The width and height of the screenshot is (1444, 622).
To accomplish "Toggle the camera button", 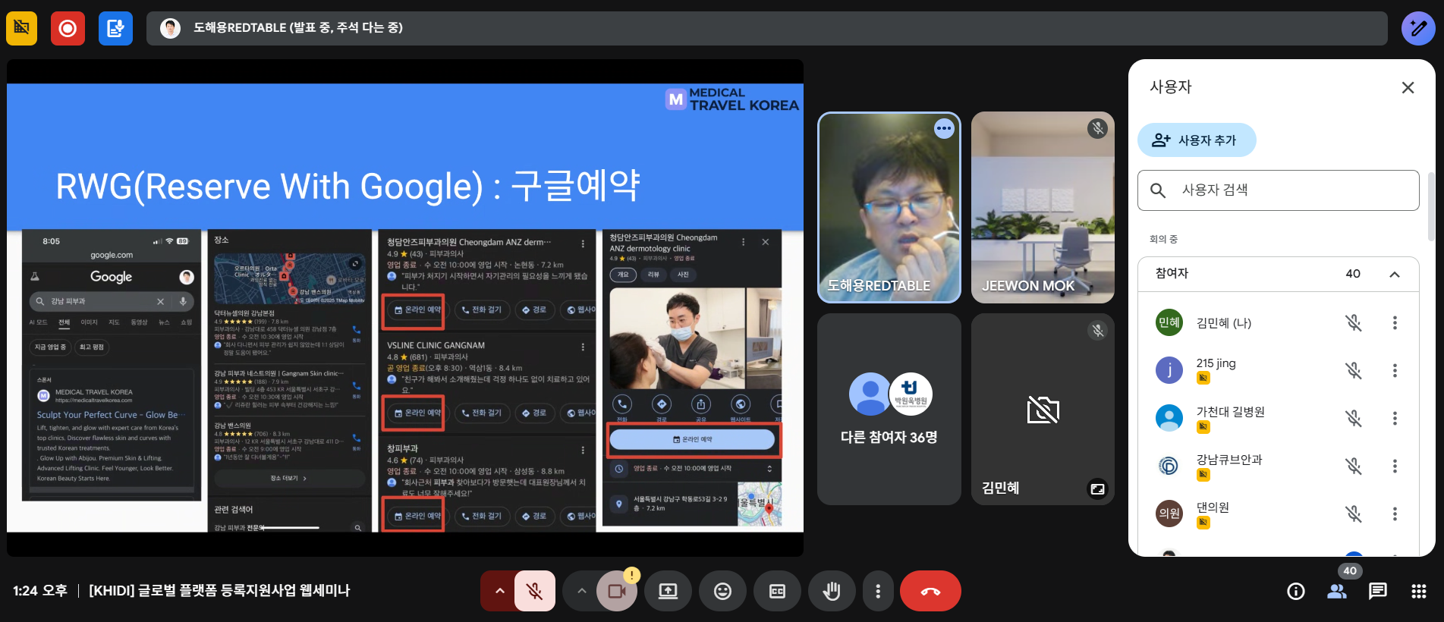I will coord(616,591).
